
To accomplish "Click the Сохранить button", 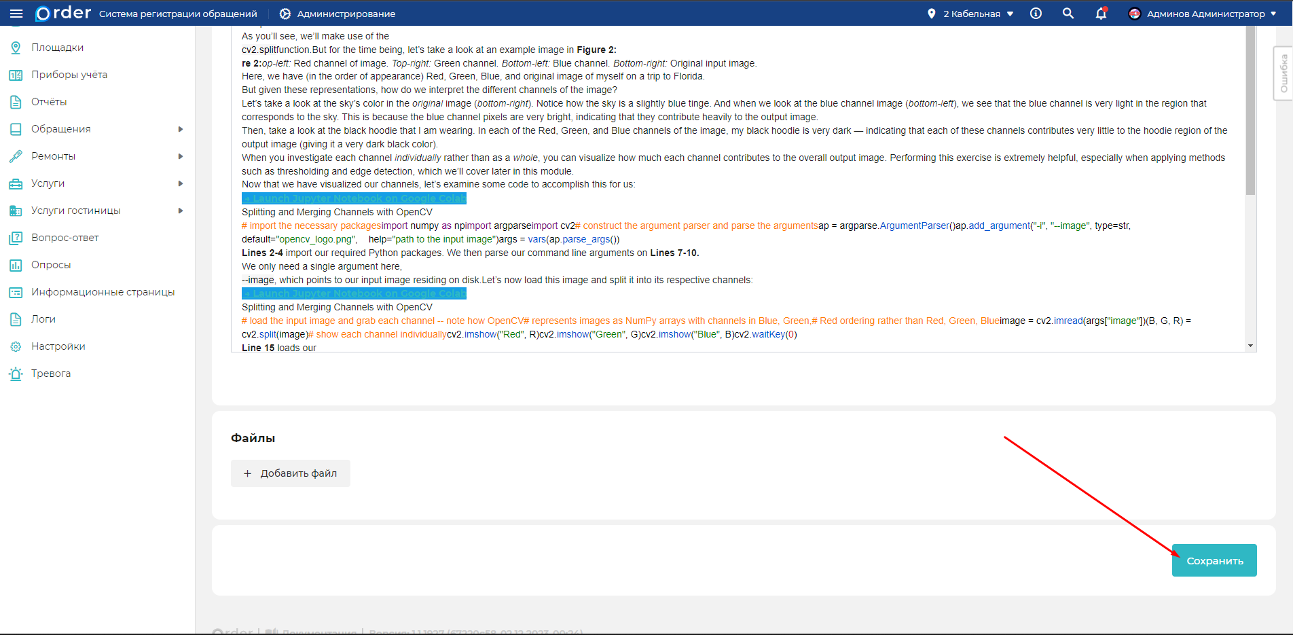I will (x=1214, y=560).
